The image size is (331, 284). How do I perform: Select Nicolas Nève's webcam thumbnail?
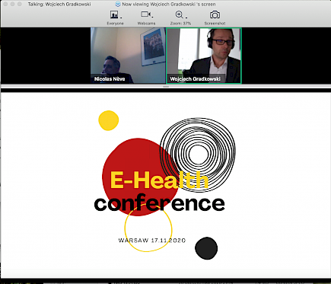click(x=128, y=56)
